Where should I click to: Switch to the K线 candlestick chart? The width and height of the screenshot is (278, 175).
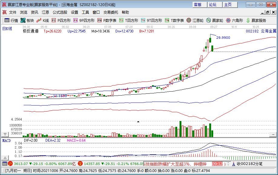coord(43,20)
